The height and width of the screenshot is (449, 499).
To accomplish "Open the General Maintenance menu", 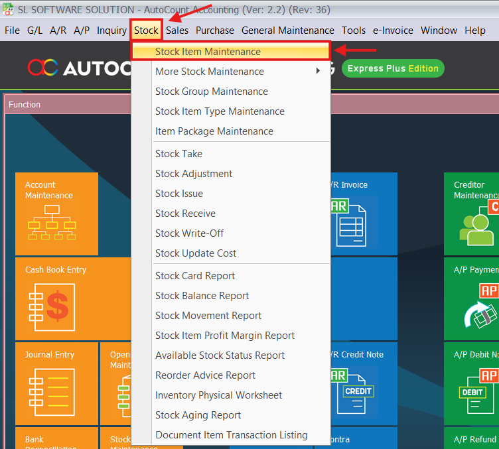I will pos(287,31).
